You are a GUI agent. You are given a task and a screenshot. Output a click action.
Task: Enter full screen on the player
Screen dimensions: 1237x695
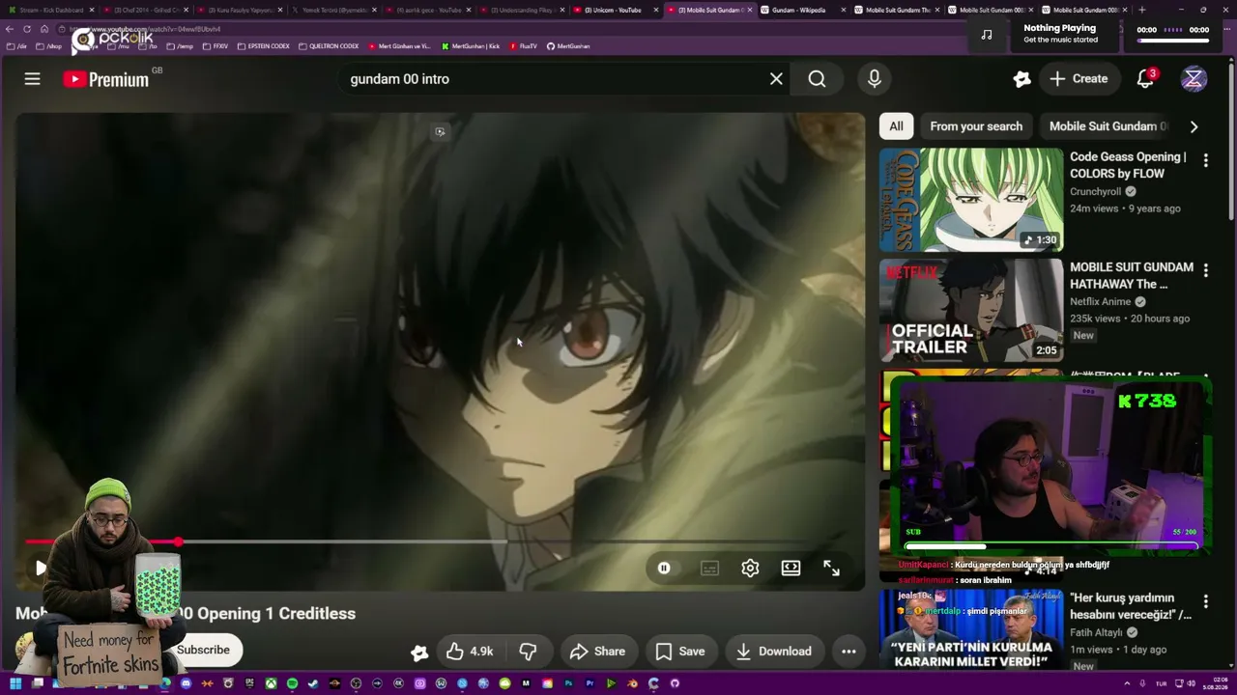pos(831,569)
